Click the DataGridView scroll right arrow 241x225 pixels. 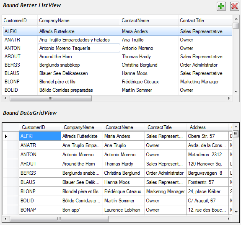coord(229,219)
